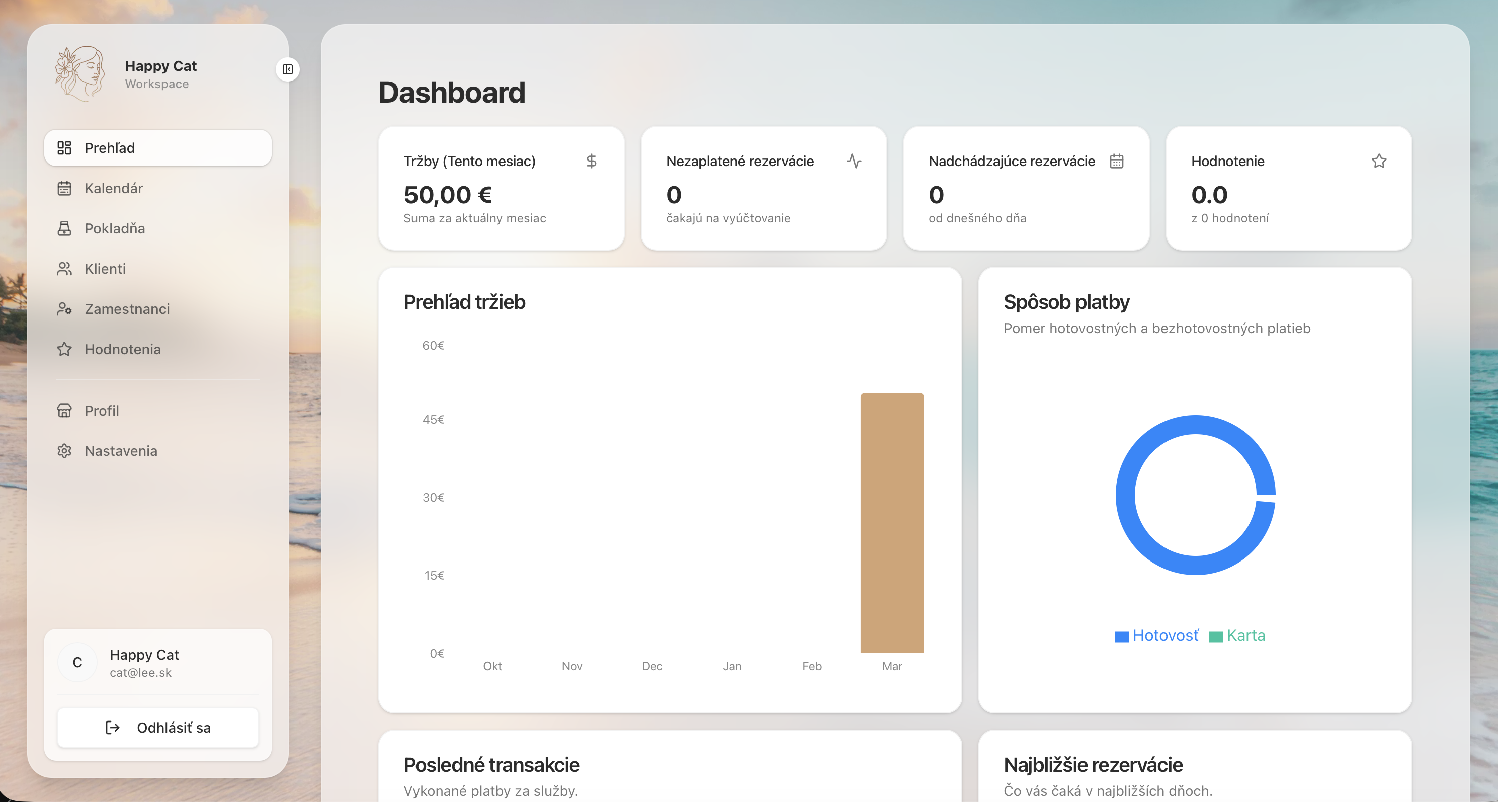Open the Kalendár section from the sidebar
Viewport: 1498px width, 802px height.
[x=114, y=188]
